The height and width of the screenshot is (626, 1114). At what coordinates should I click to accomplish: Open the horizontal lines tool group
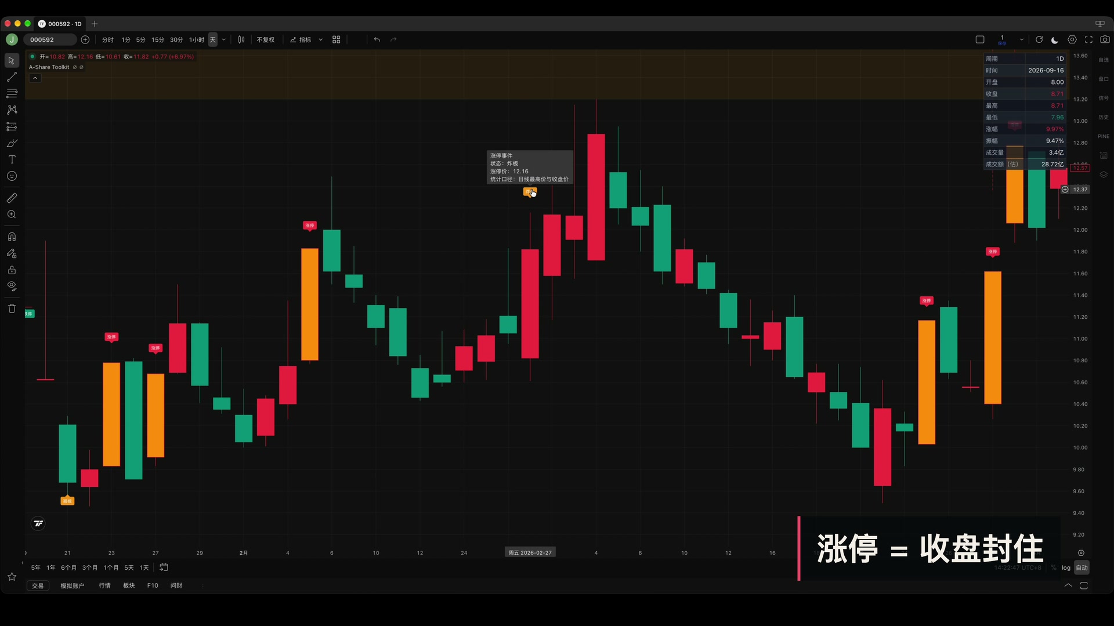click(12, 93)
